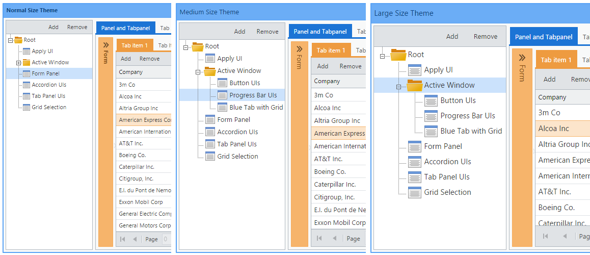The image size is (590, 255).
Task: Go to previous page in Medium theme grid
Action: pyautogui.click(x=335, y=238)
